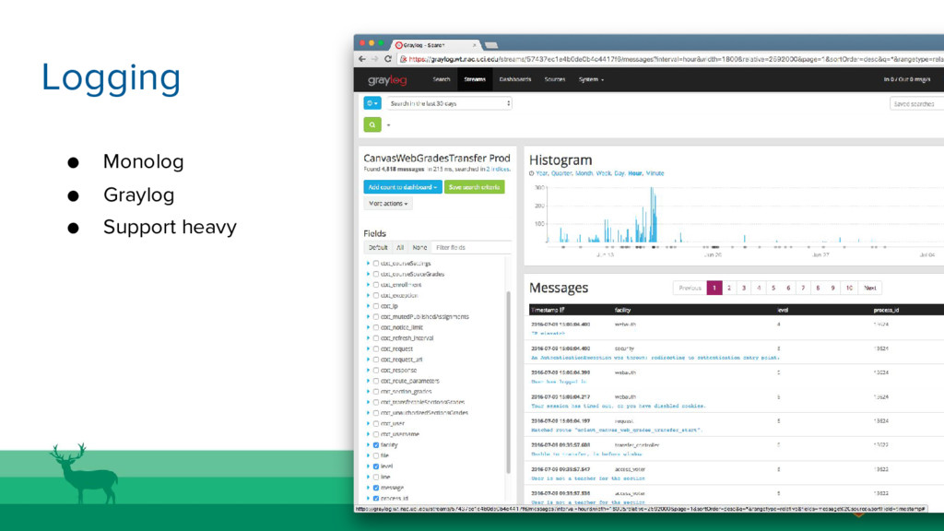Sort by the facility column header
944x531 pixels.
point(622,310)
